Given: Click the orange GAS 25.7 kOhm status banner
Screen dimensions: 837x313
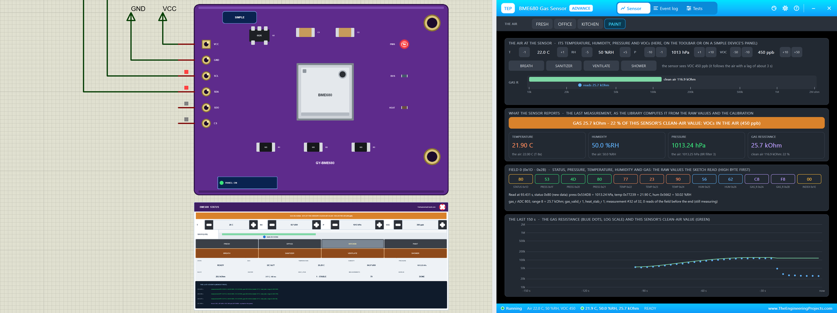Looking at the screenshot, I should [x=666, y=123].
